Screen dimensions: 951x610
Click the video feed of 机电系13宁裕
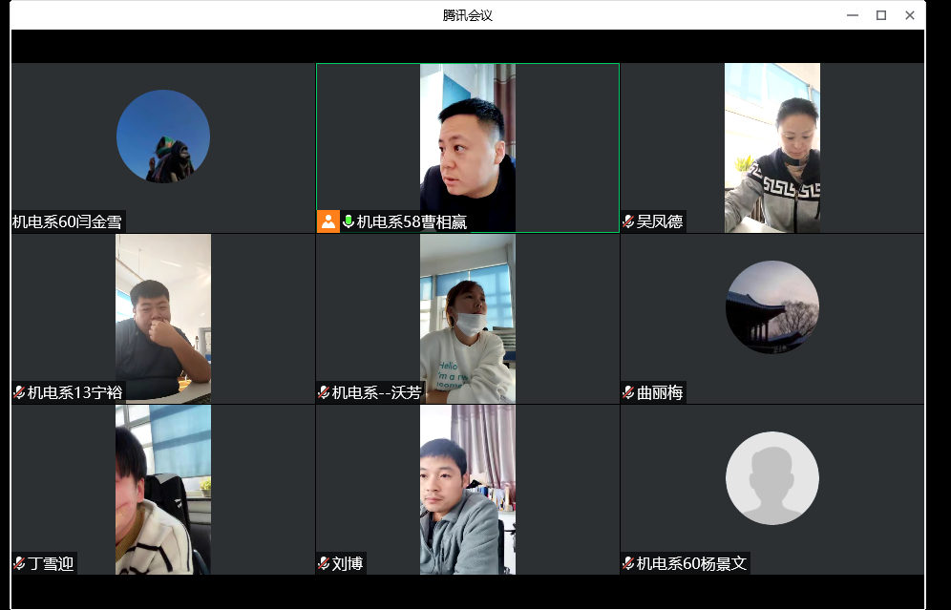click(x=163, y=315)
